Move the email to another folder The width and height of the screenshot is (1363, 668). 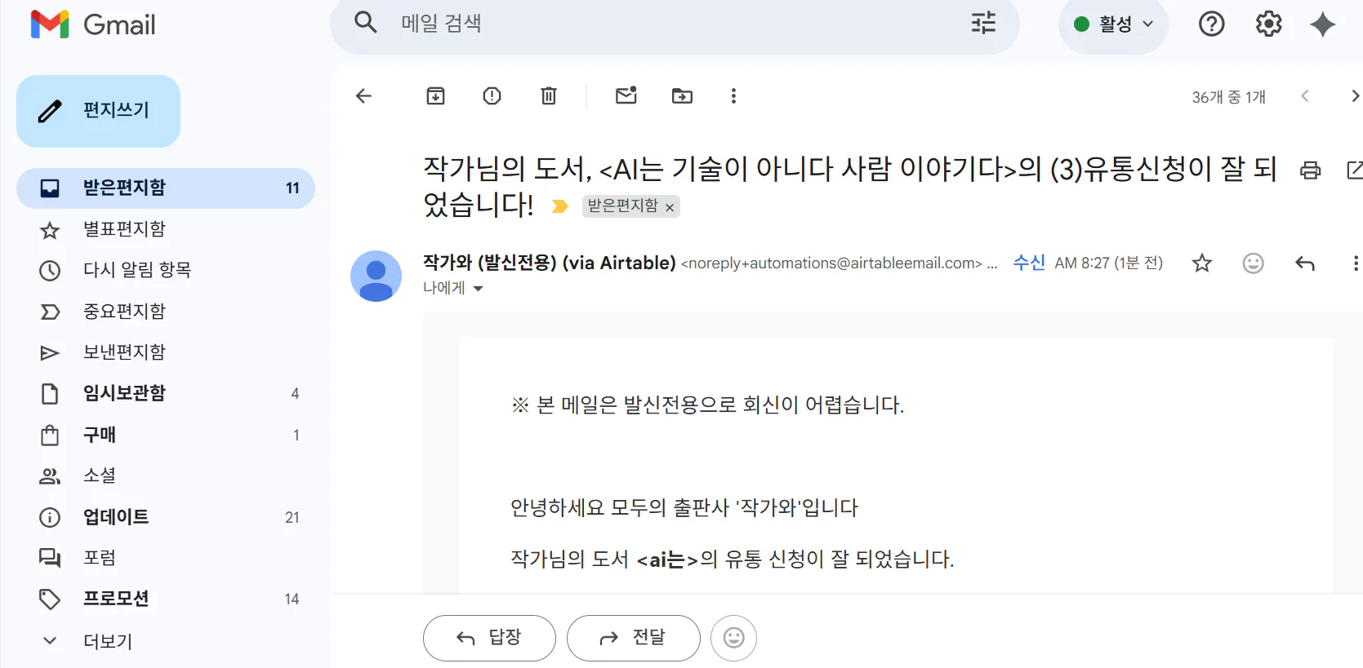[682, 95]
